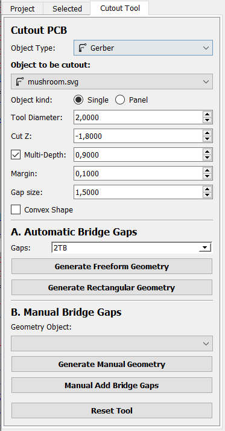Select Panel object kind radio button
The image size is (225, 431).
coord(120,100)
